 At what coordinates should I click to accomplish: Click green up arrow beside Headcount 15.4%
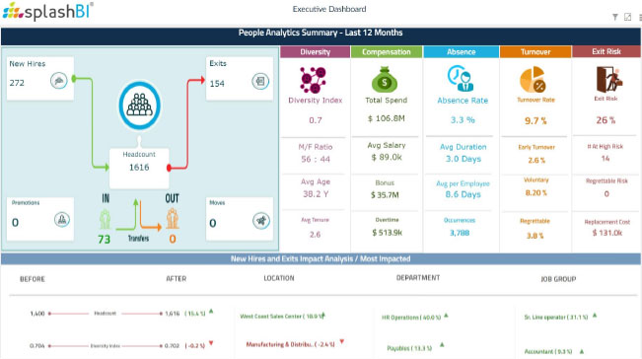click(x=211, y=311)
